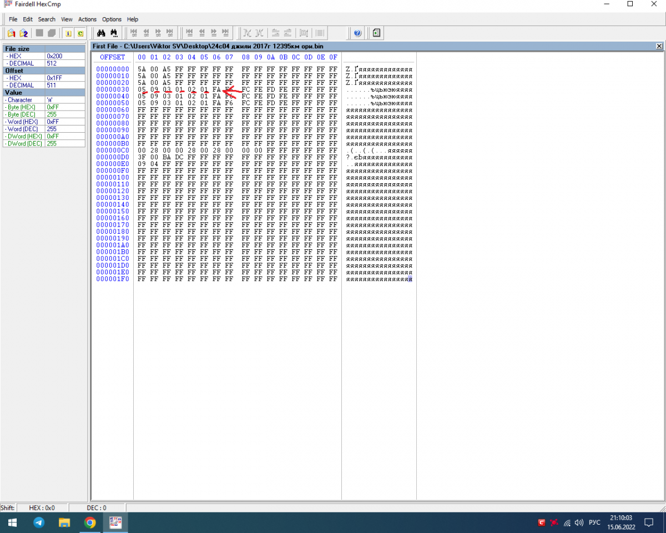
Task: Click the Value section header
Action: point(44,93)
